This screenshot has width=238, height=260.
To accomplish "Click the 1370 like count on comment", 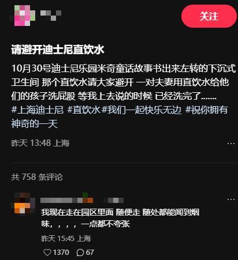I will click(61, 253).
